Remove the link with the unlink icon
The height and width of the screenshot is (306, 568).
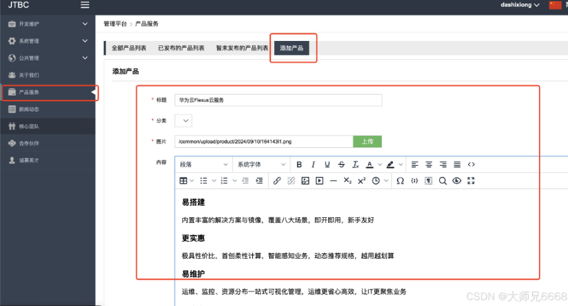tap(291, 181)
